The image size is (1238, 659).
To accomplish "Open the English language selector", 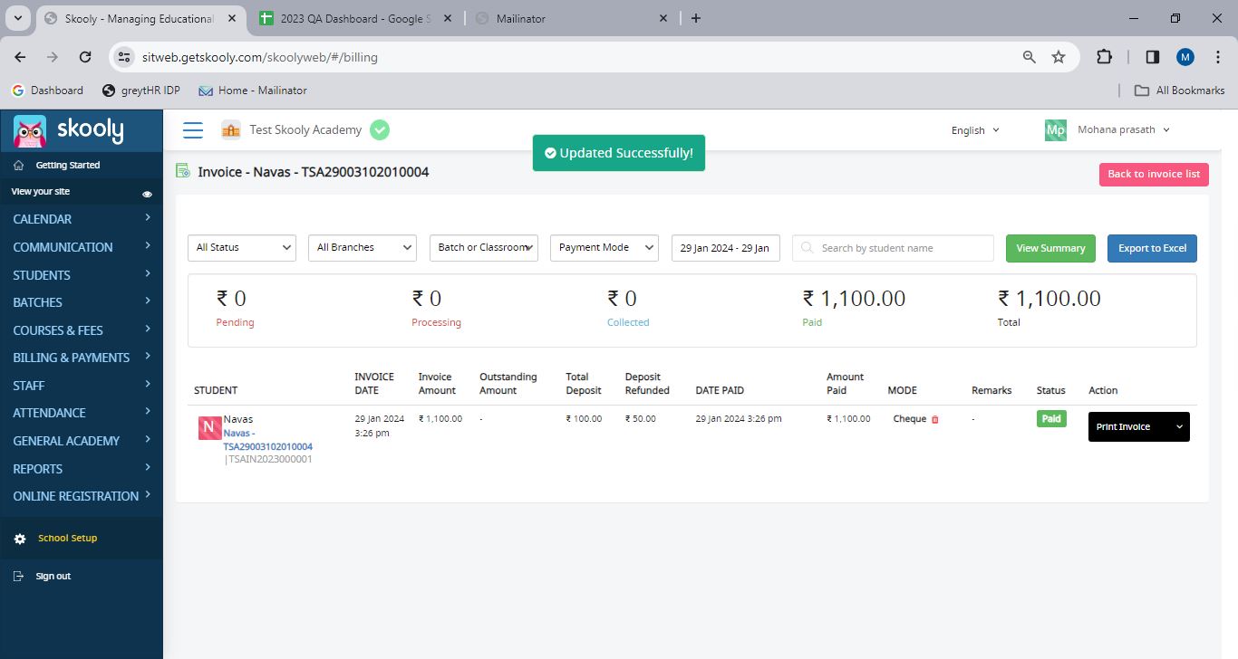I will coord(975,130).
